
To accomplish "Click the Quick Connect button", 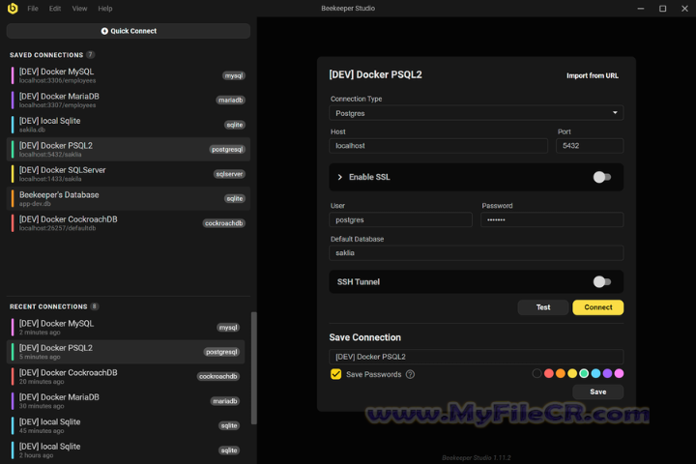I will coord(129,31).
